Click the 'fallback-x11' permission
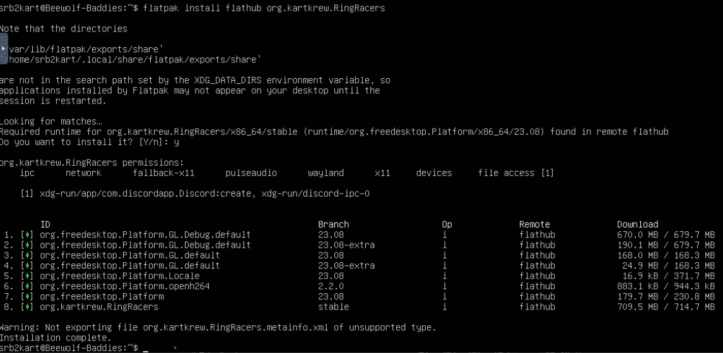 [163, 173]
